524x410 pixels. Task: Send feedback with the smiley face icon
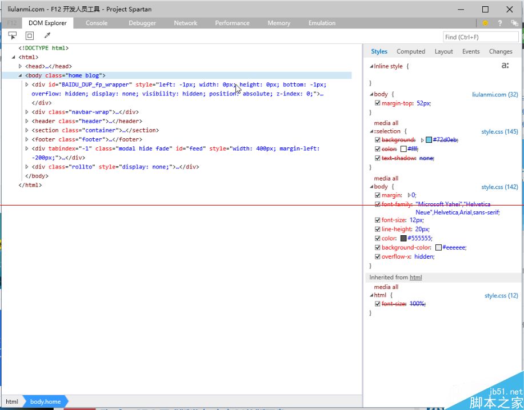(485, 23)
